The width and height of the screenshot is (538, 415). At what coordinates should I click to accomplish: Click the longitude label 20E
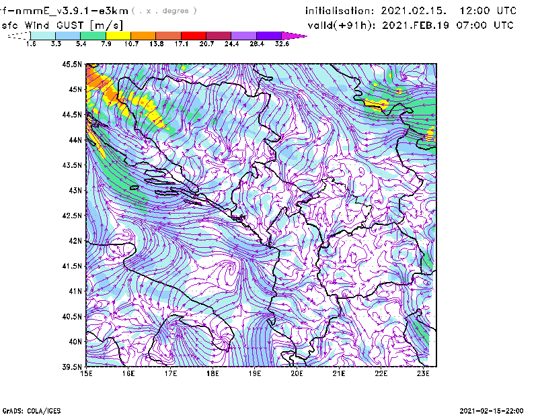pos(297,373)
